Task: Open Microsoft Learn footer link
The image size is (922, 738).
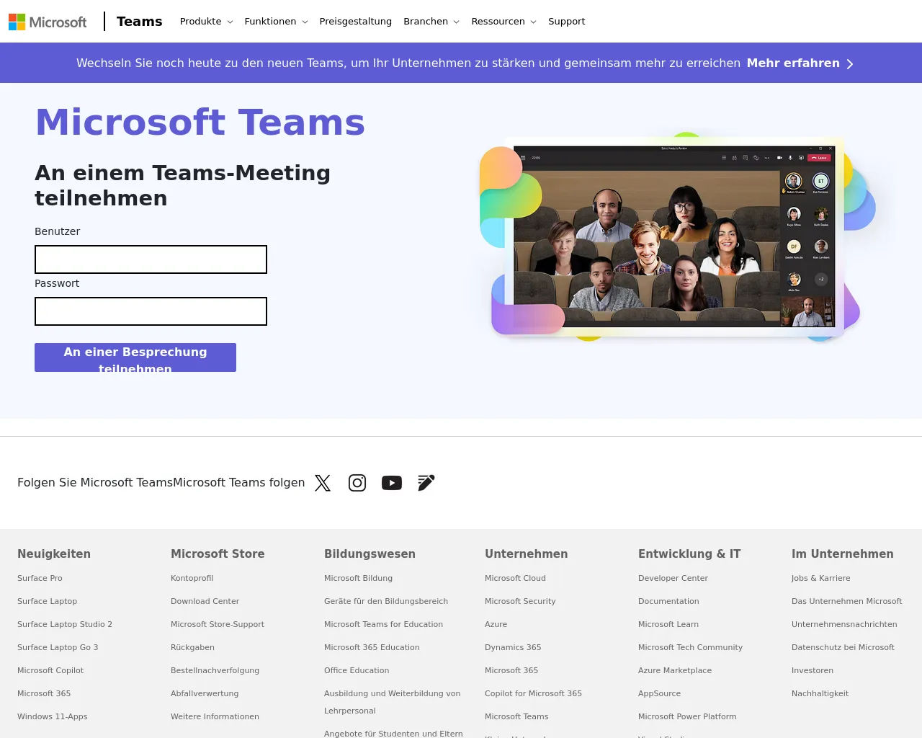Action: click(x=668, y=624)
